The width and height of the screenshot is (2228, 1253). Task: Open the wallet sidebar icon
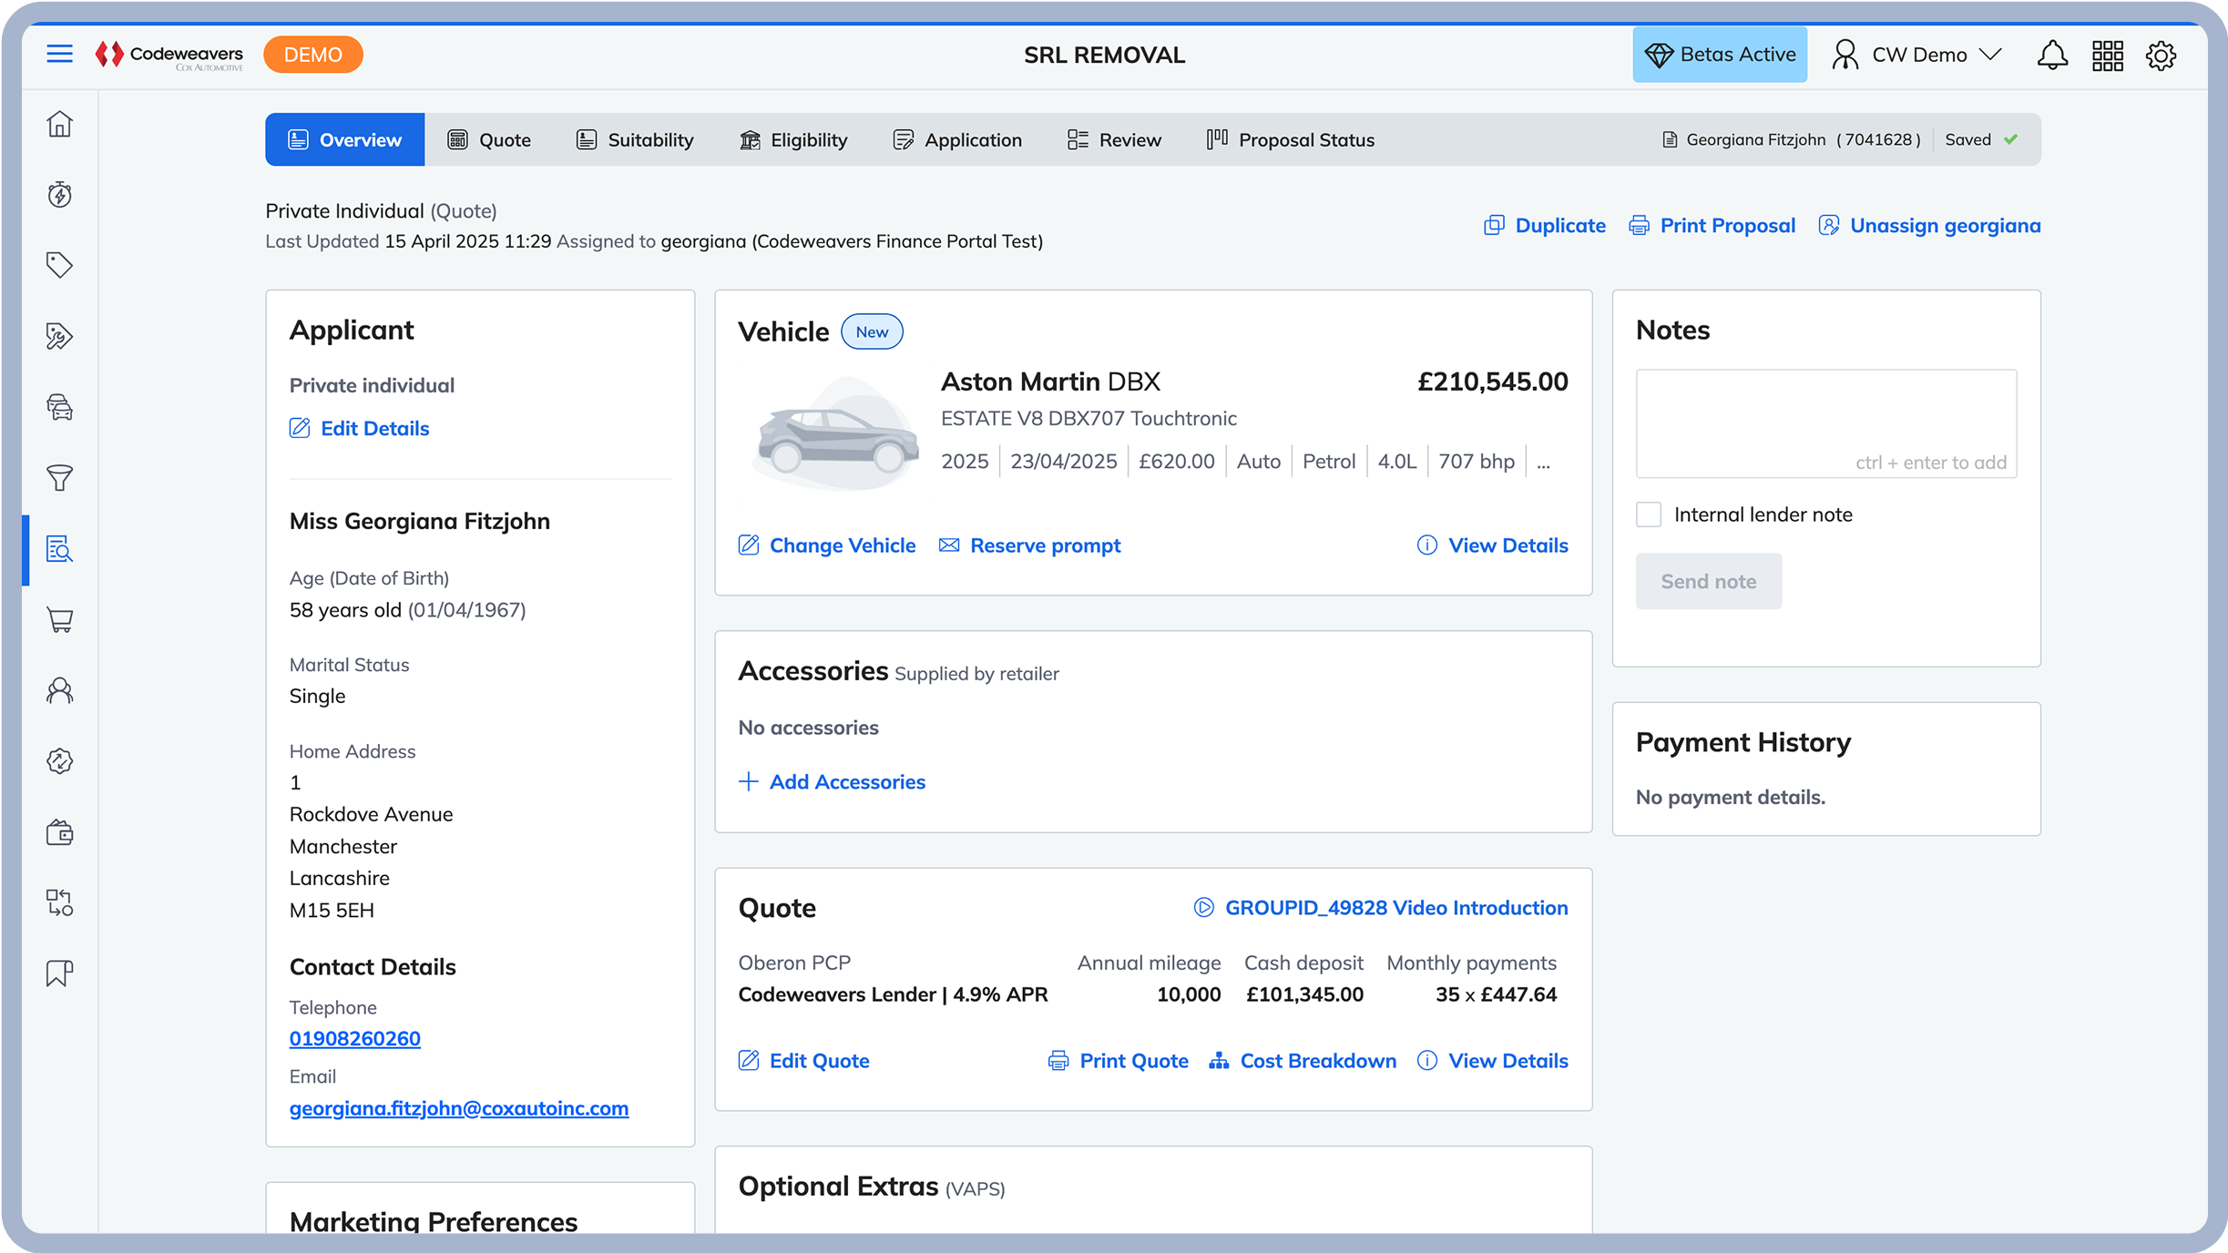tap(60, 832)
